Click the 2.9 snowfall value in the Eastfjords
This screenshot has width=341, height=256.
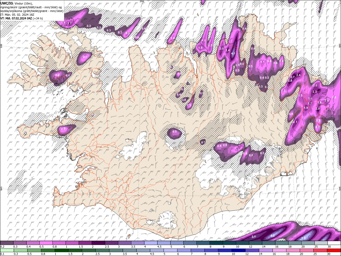point(318,109)
